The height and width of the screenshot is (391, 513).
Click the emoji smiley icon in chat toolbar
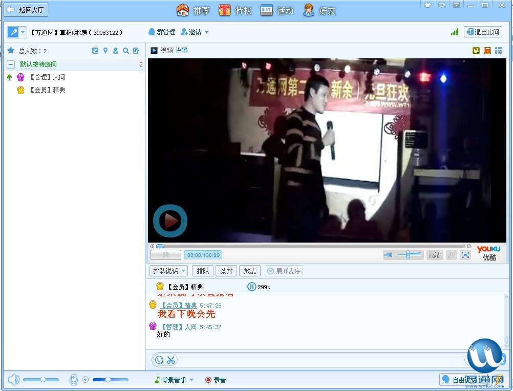[159, 360]
